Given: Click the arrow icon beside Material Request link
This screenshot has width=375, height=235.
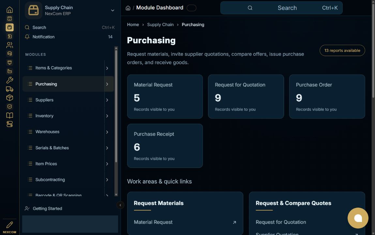Looking at the screenshot, I should pyautogui.click(x=234, y=222).
